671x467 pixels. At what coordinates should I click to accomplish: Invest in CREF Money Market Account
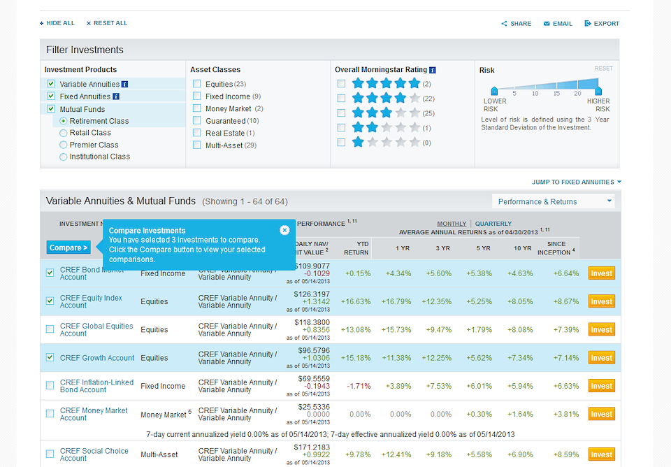pos(602,414)
